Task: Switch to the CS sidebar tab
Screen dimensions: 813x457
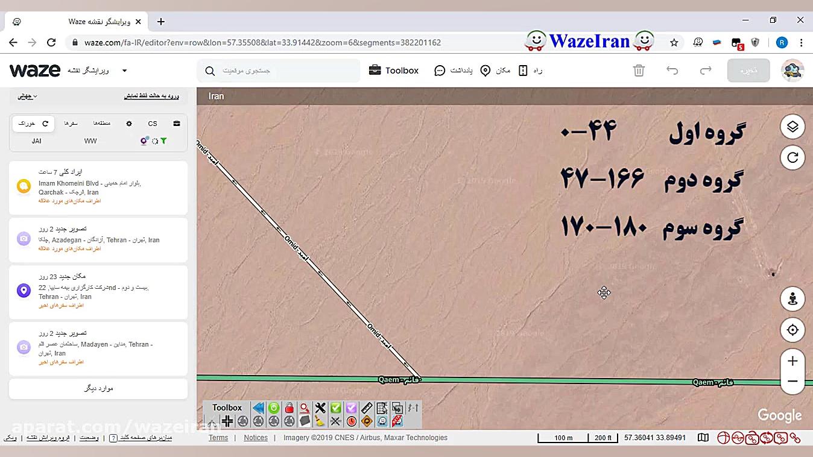Action: (153, 124)
